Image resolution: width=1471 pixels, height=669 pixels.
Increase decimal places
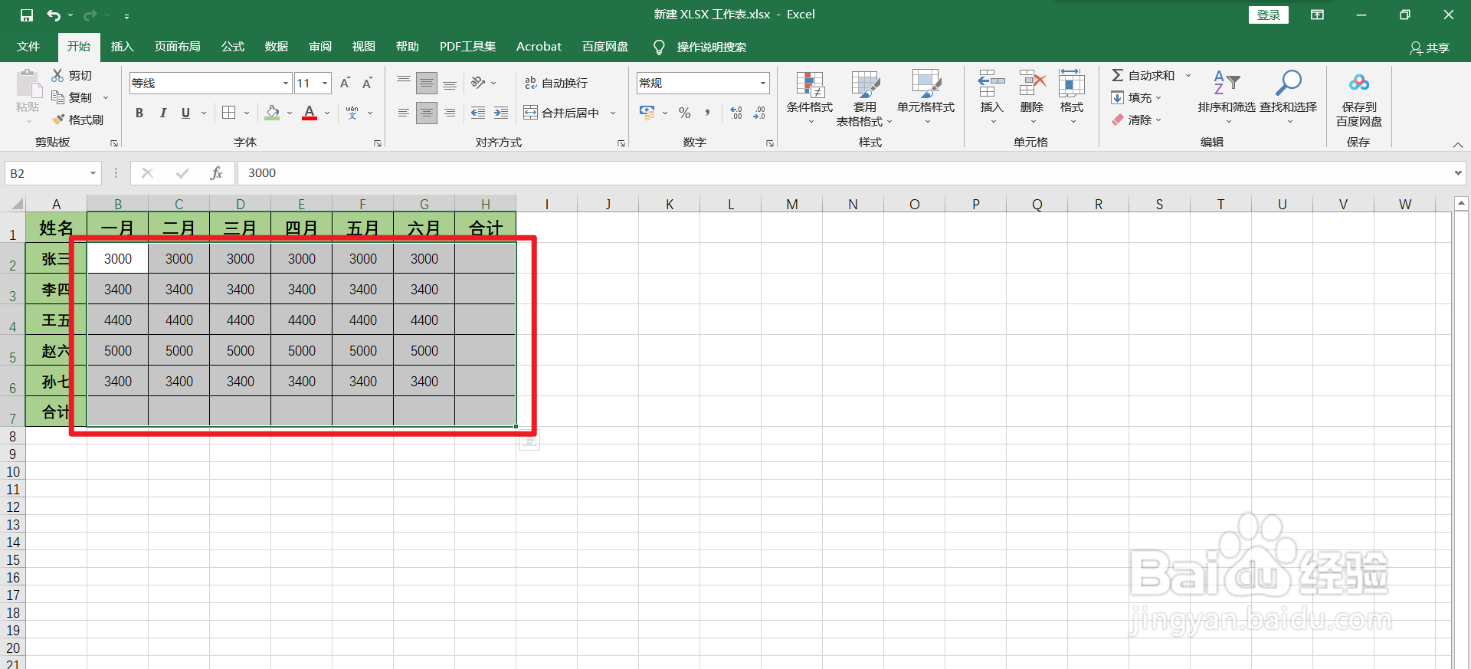pyautogui.click(x=736, y=113)
